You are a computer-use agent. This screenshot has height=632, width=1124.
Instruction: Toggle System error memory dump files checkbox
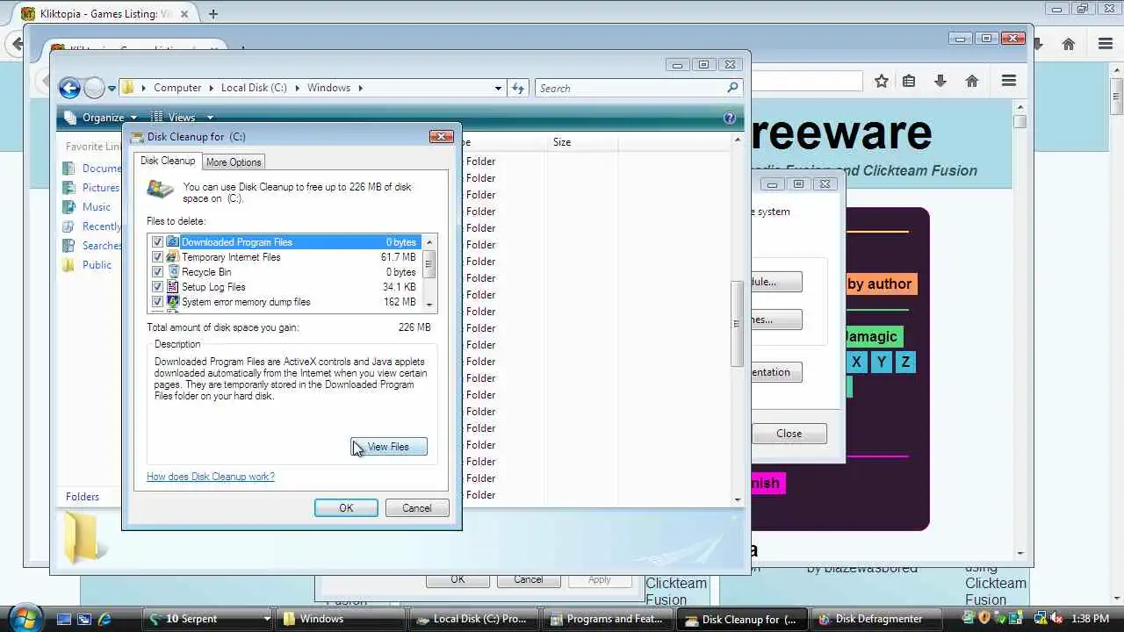coord(158,302)
